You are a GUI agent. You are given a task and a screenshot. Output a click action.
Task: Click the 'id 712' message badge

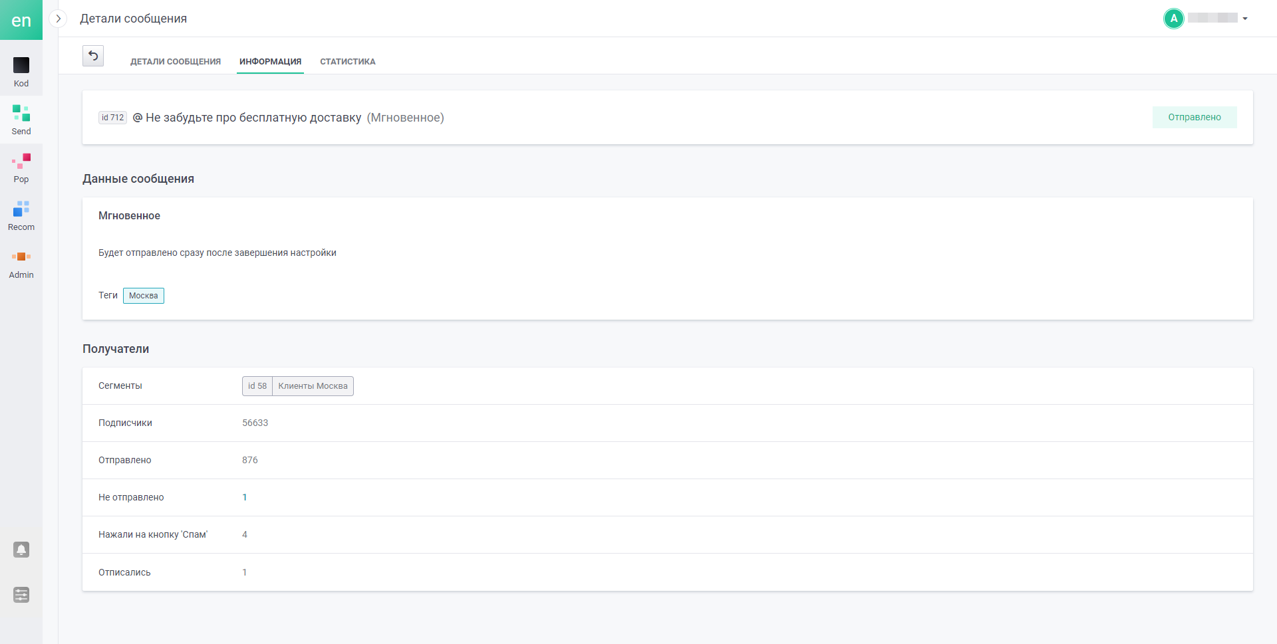(x=113, y=118)
